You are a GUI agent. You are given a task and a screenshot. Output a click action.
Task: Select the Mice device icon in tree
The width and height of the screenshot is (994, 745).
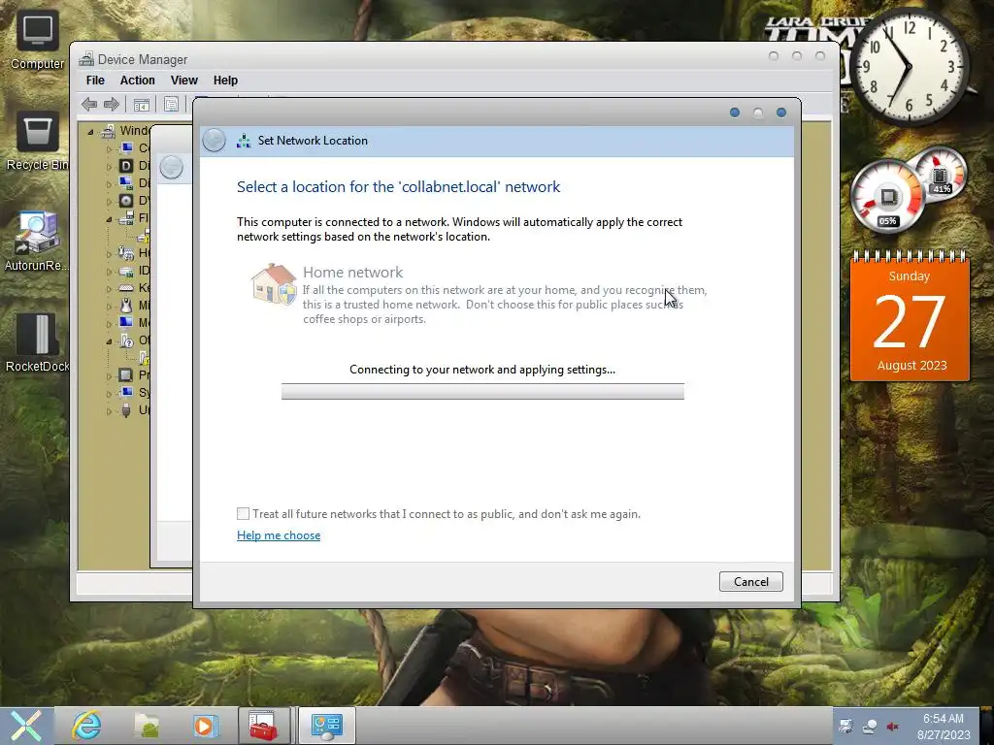126,306
